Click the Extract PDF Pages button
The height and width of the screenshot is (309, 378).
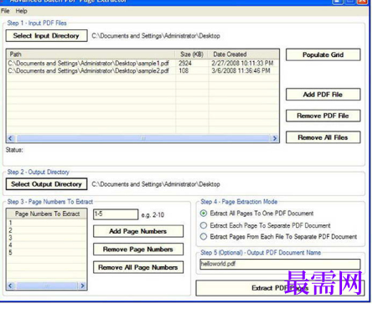pos(280,288)
